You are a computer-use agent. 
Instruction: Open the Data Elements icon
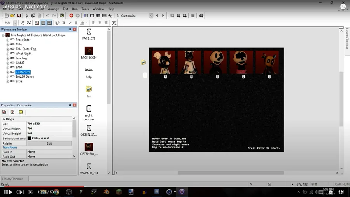[x=110, y=16]
